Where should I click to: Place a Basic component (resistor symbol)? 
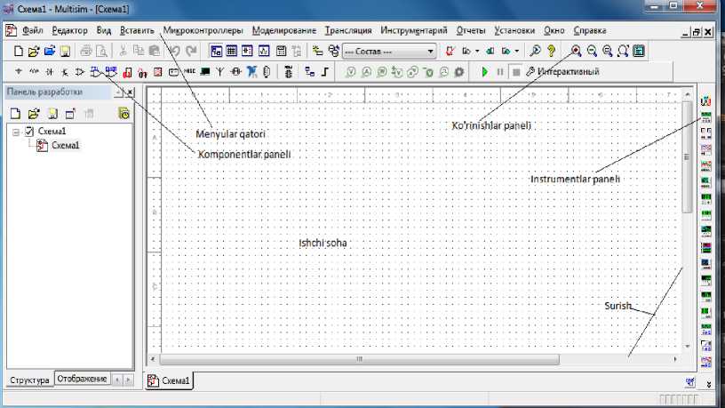34,72
